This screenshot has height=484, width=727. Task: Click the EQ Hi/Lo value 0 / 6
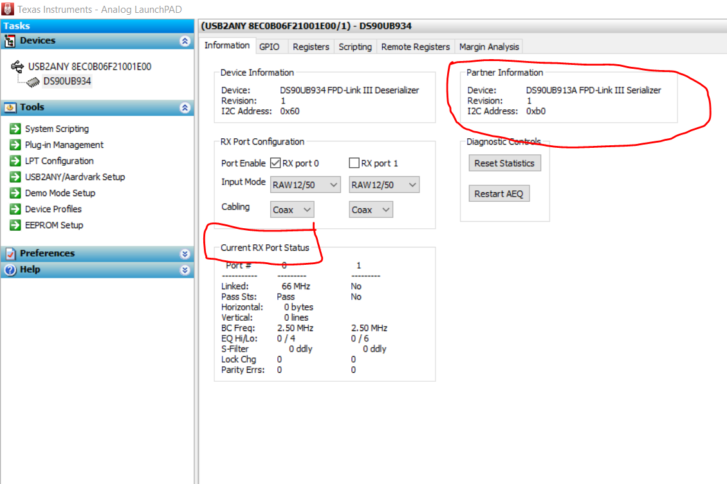360,339
